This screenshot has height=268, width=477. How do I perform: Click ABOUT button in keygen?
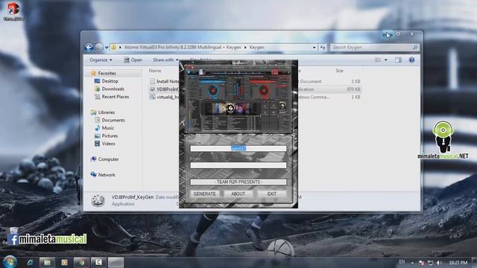pos(238,194)
